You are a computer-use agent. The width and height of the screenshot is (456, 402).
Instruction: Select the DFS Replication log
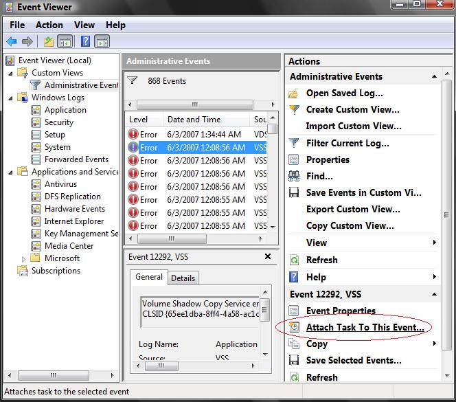(x=73, y=197)
